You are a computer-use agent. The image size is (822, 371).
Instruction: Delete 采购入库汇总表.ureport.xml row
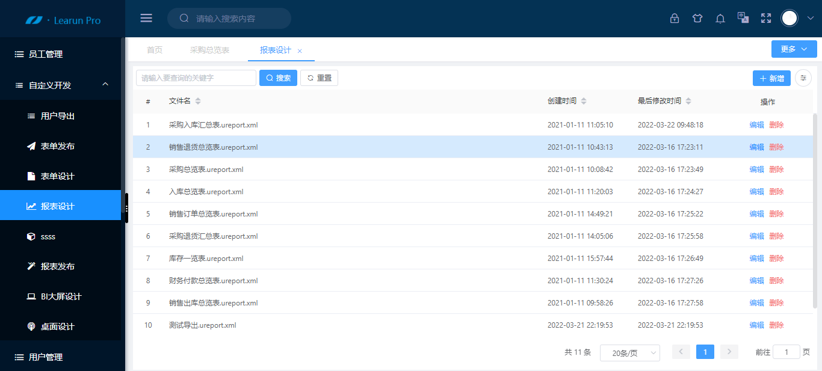776,125
